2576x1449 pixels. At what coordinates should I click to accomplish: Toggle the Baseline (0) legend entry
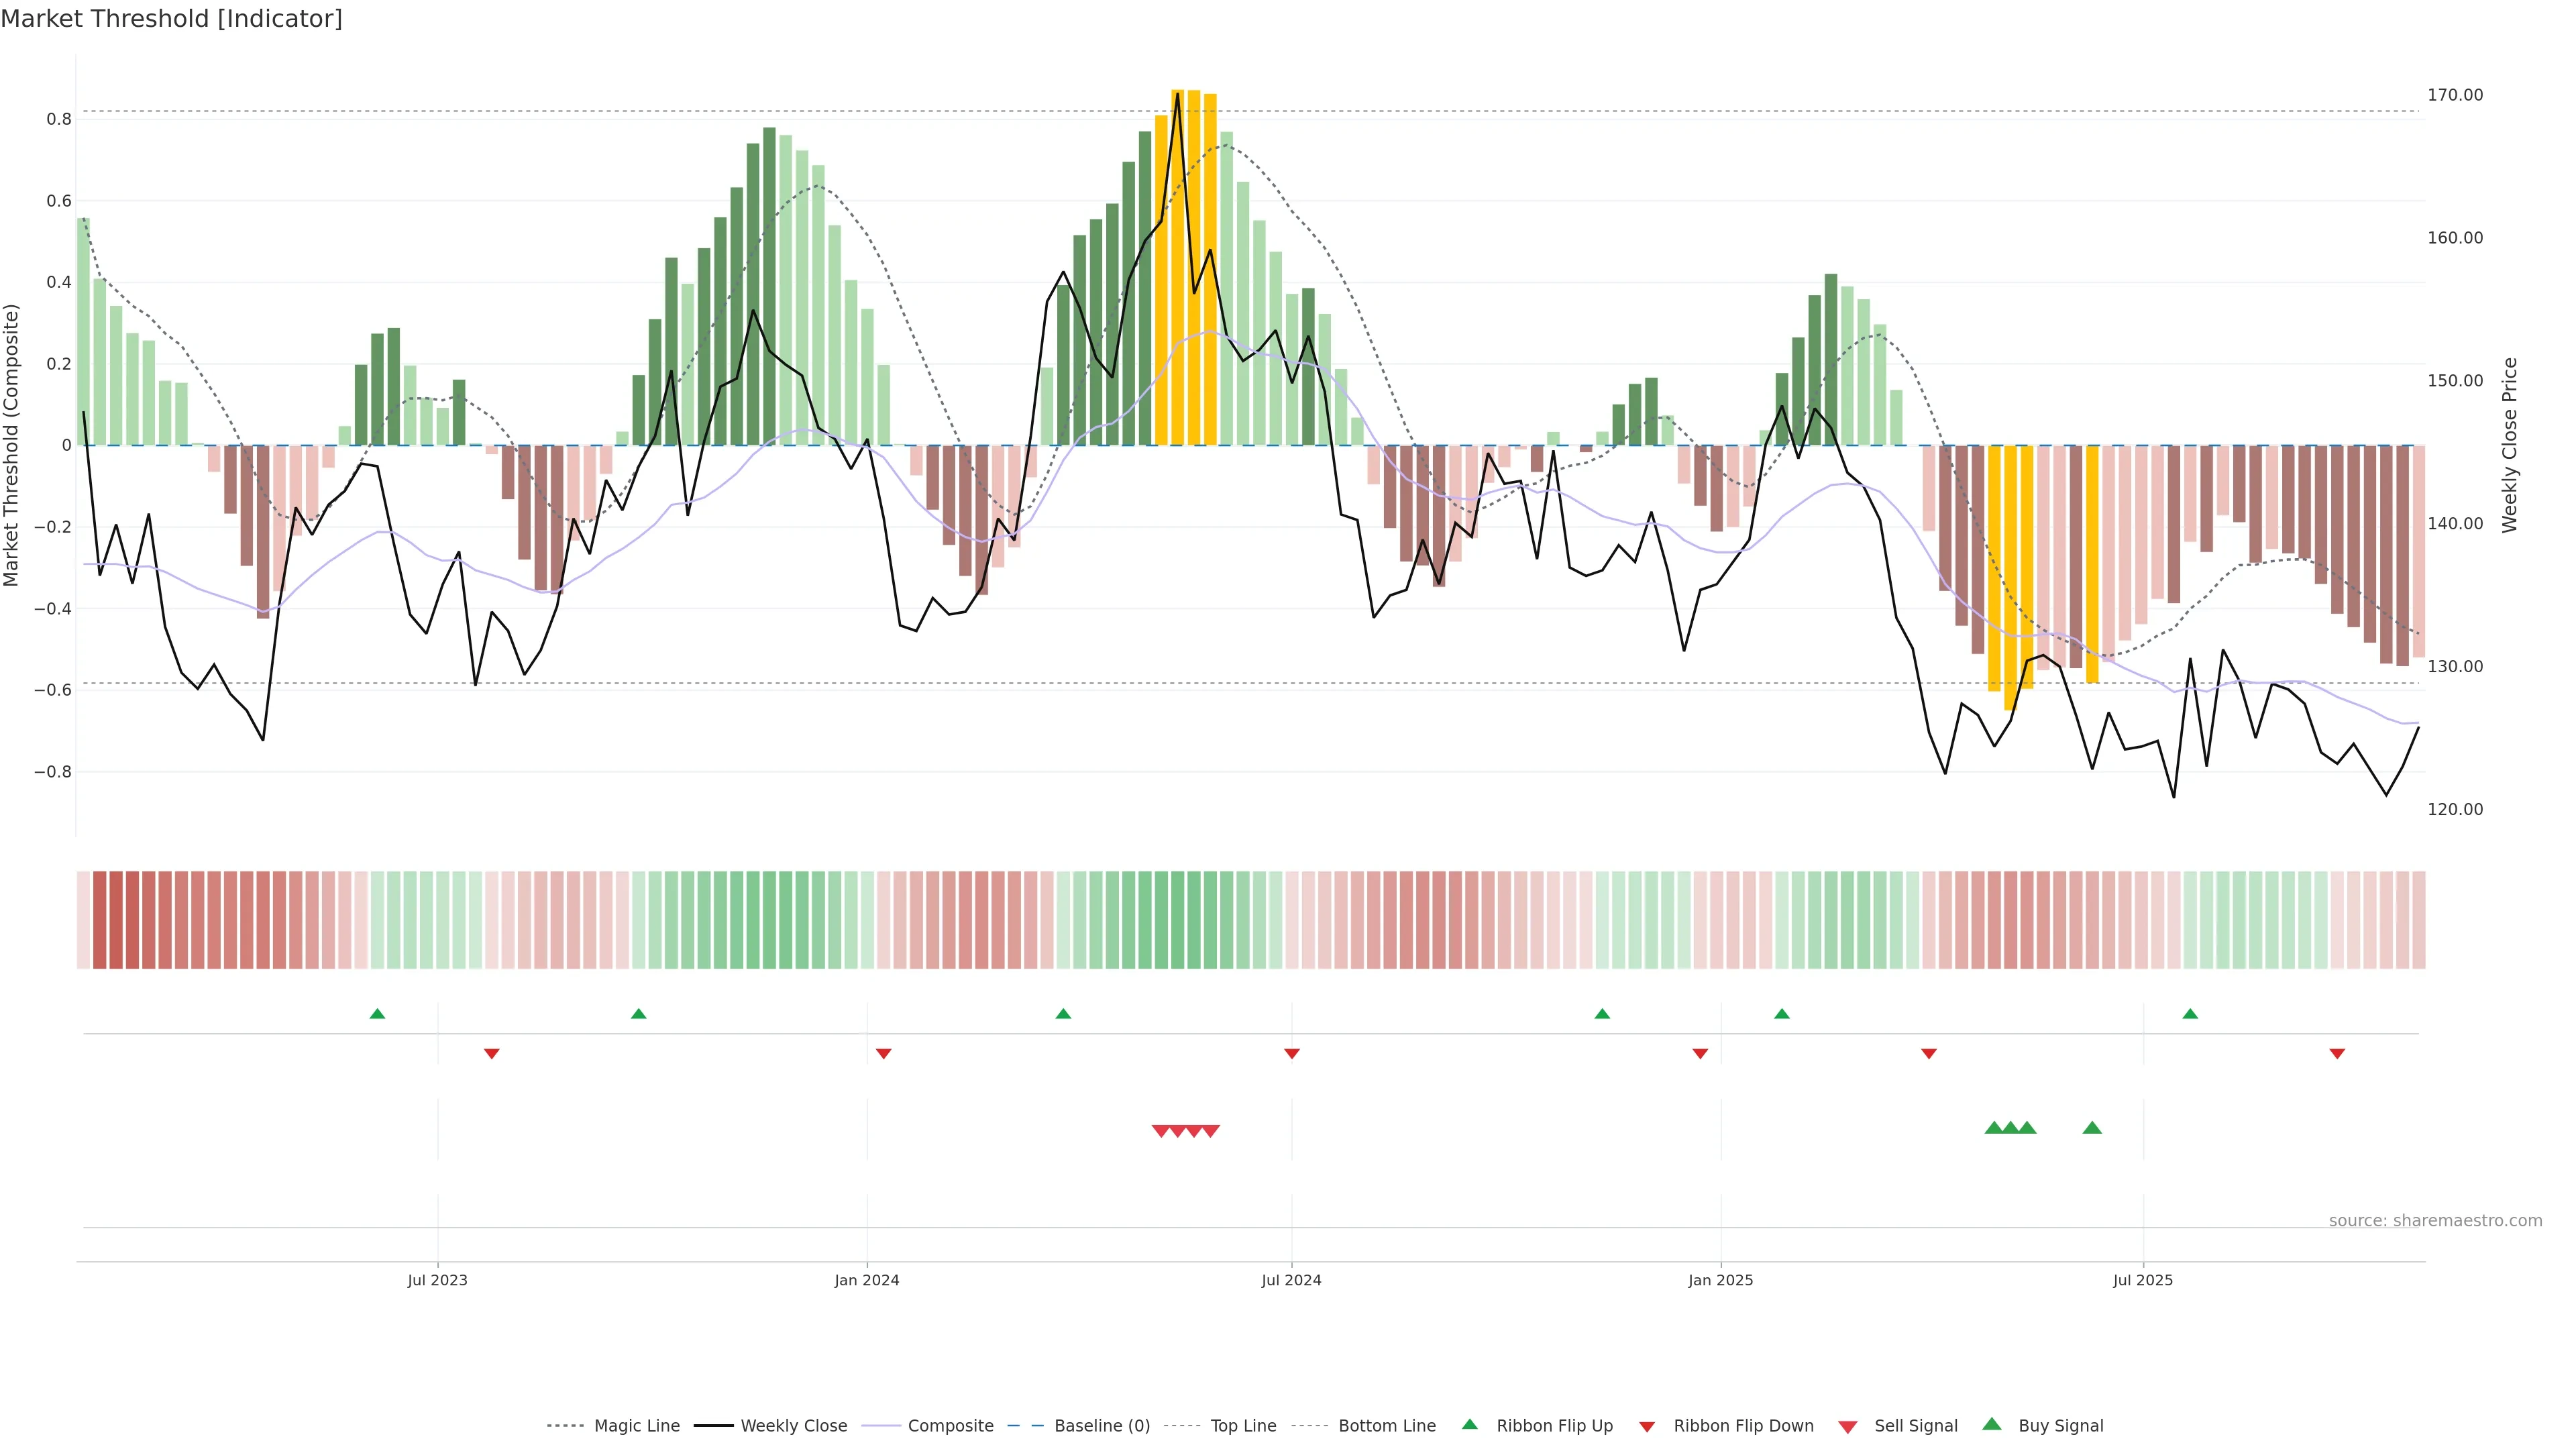pos(1102,1426)
